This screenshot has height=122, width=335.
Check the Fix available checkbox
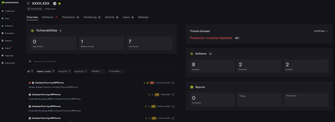tap(122, 71)
